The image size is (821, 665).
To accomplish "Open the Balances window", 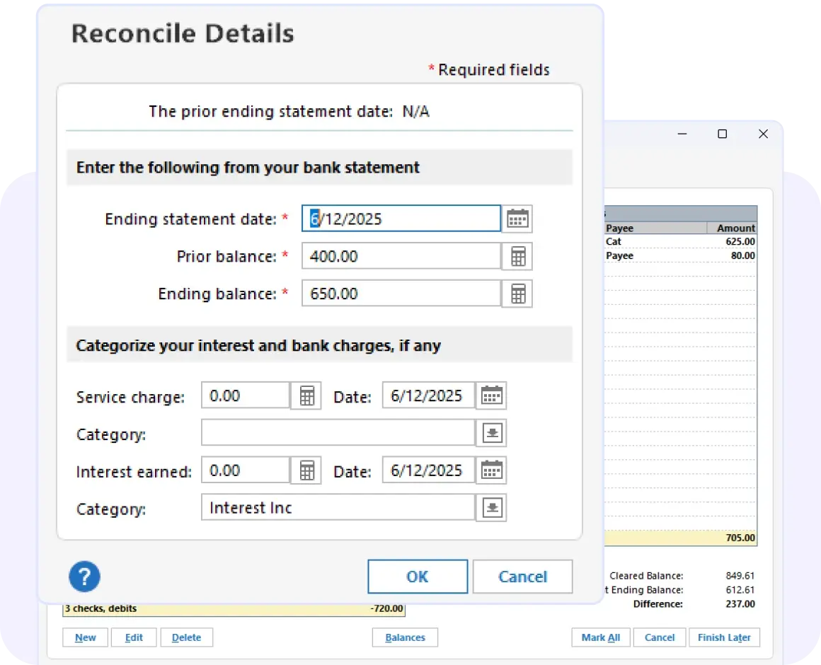I will pyautogui.click(x=405, y=637).
